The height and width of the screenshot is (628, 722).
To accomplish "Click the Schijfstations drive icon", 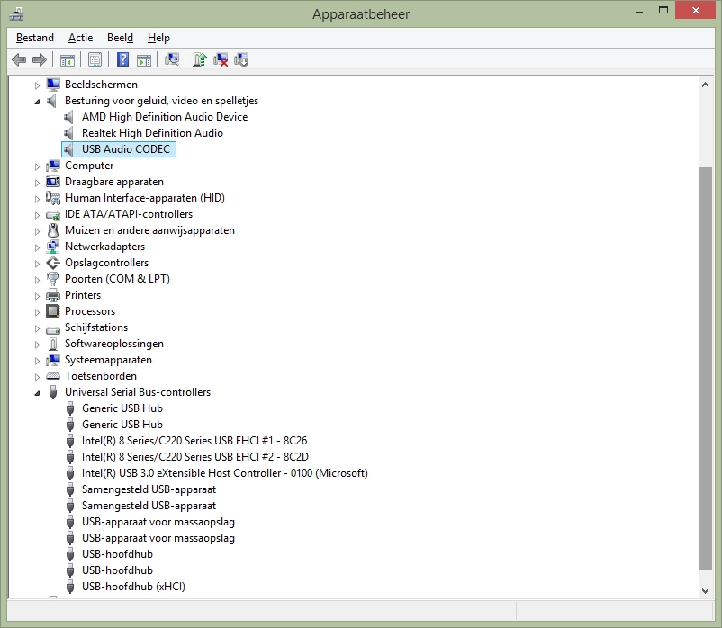I will [x=53, y=329].
